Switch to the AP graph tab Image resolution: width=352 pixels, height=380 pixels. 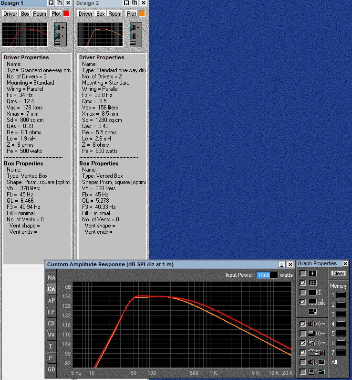pyautogui.click(x=52, y=301)
